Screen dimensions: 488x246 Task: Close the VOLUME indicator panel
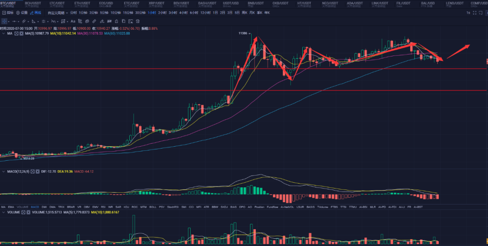click(28, 212)
